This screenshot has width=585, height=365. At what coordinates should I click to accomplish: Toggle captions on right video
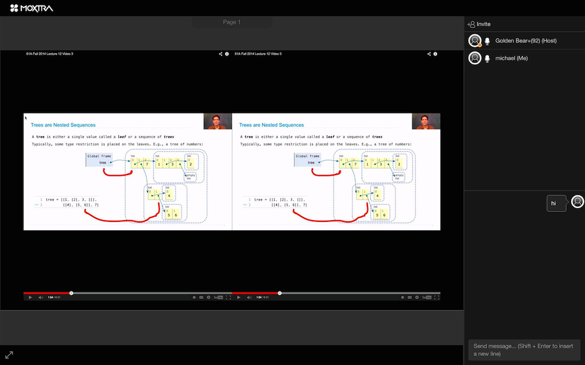pyautogui.click(x=410, y=297)
